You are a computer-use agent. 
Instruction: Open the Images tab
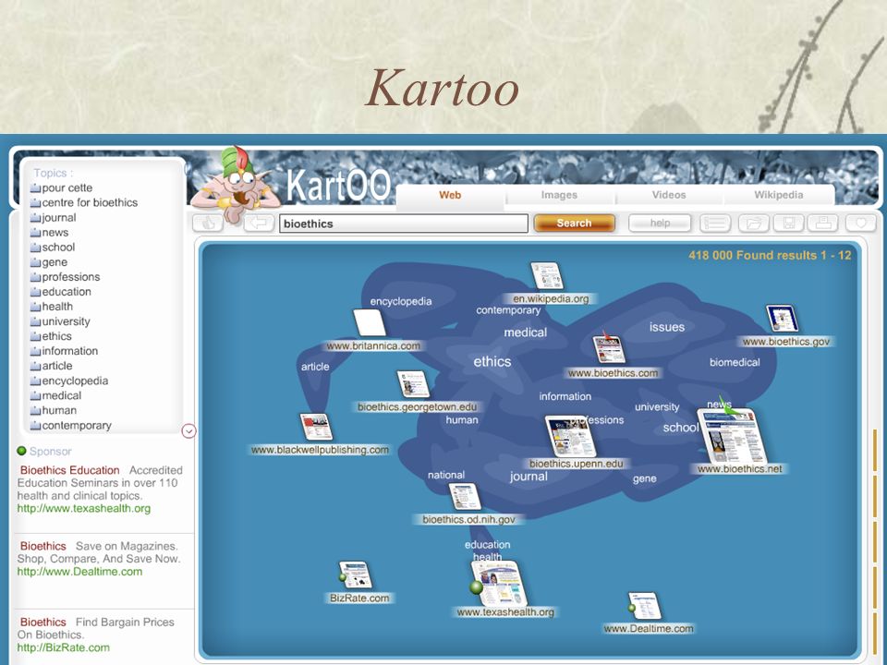click(x=559, y=195)
